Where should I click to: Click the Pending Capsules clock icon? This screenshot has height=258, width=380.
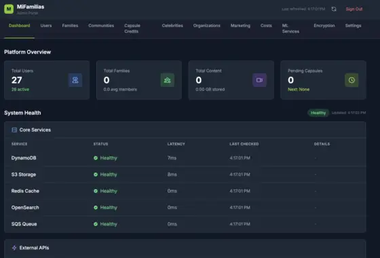coord(351,80)
